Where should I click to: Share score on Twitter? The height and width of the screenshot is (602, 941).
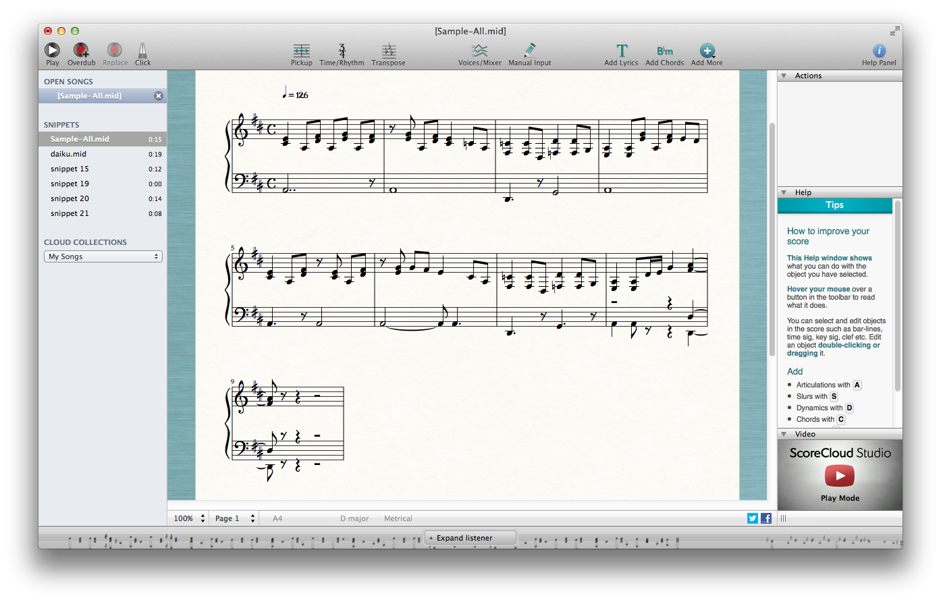[x=753, y=518]
